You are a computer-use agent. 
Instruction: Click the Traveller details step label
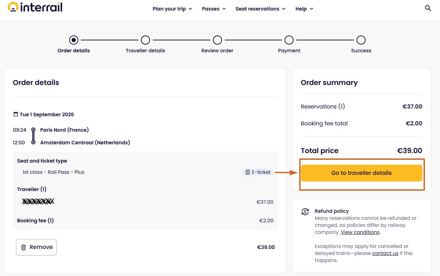click(145, 51)
